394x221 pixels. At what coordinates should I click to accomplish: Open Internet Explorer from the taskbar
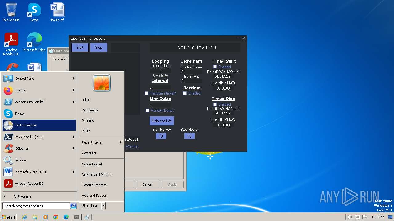25,217
